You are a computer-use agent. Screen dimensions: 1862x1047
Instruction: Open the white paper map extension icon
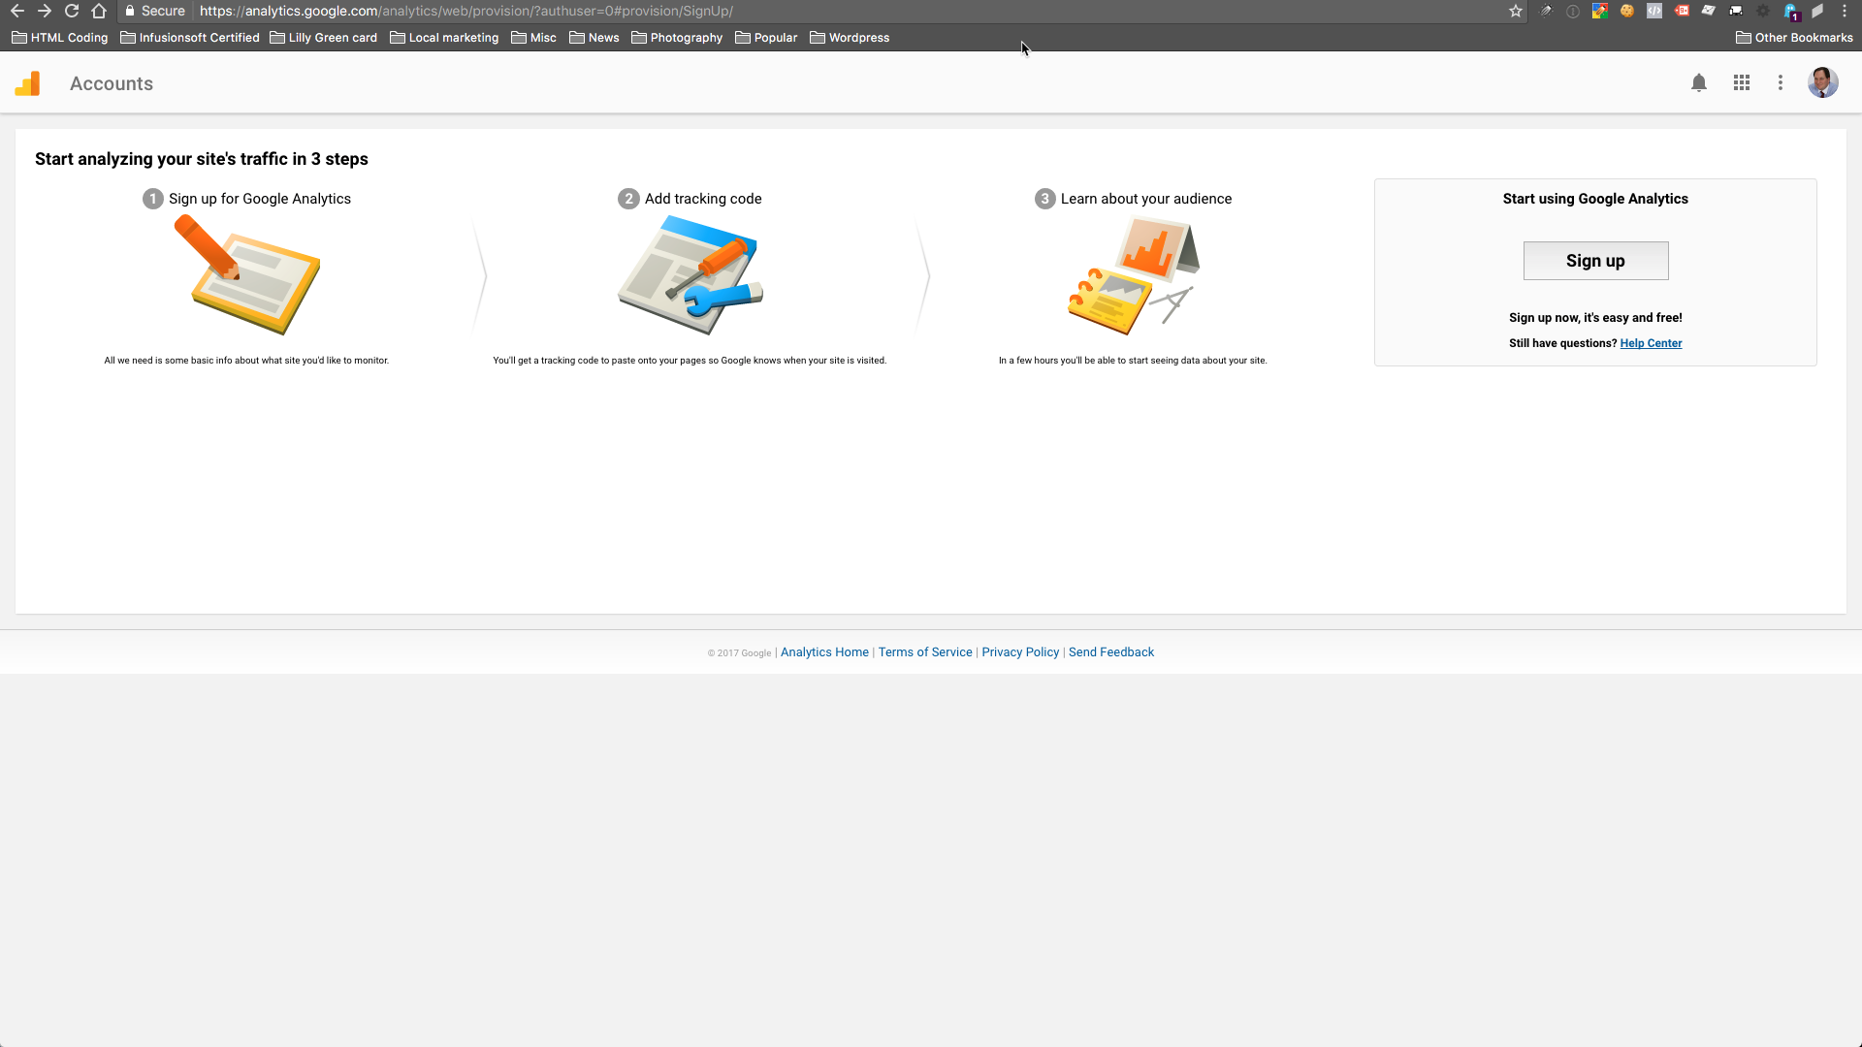[1709, 11]
